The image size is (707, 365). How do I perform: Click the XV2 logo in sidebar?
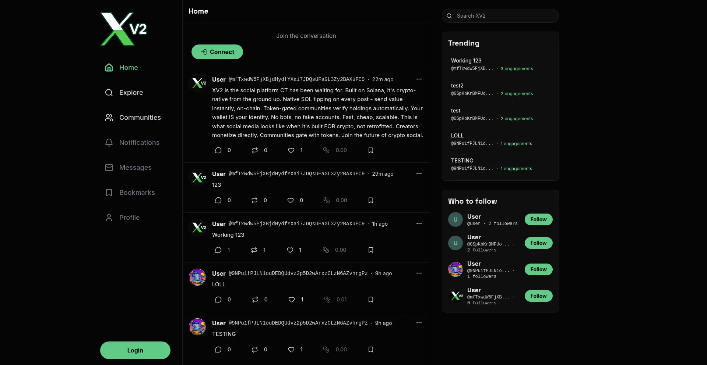click(x=124, y=29)
